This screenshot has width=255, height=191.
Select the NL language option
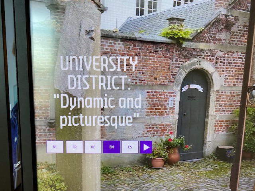(x=55, y=147)
